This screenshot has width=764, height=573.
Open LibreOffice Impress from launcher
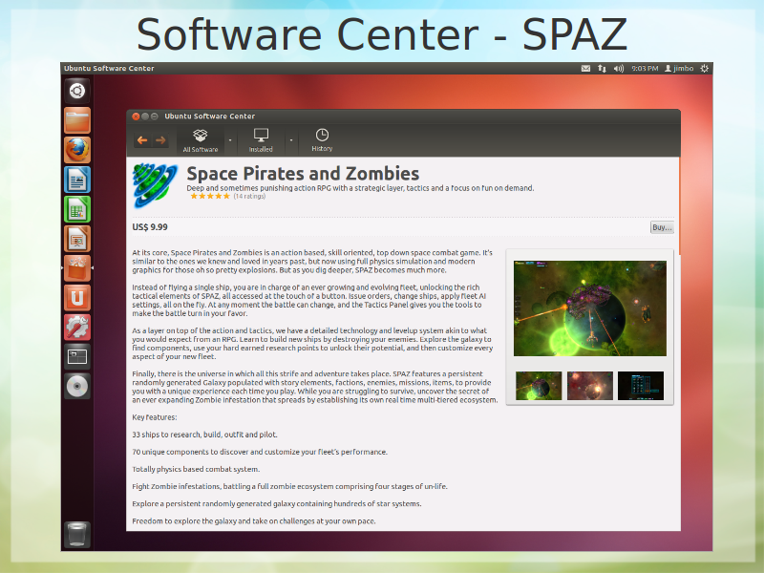tap(77, 239)
